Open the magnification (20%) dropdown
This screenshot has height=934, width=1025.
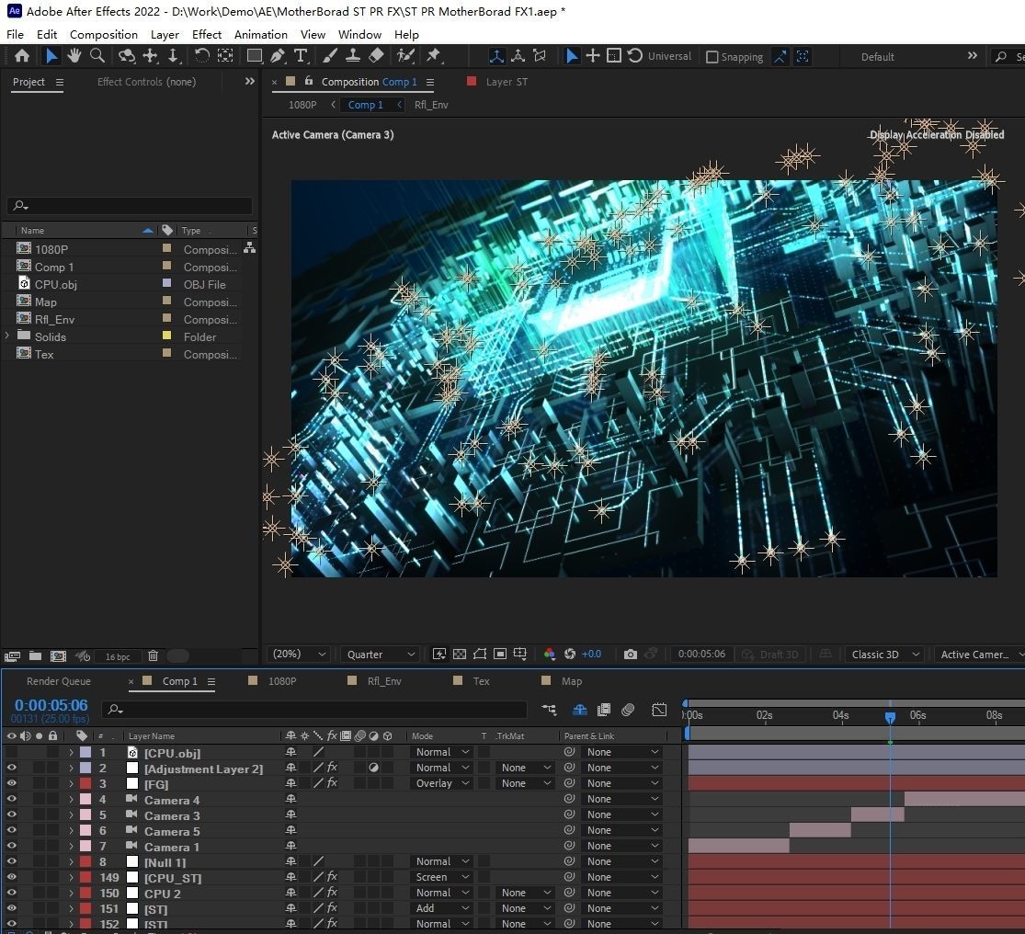click(x=298, y=655)
